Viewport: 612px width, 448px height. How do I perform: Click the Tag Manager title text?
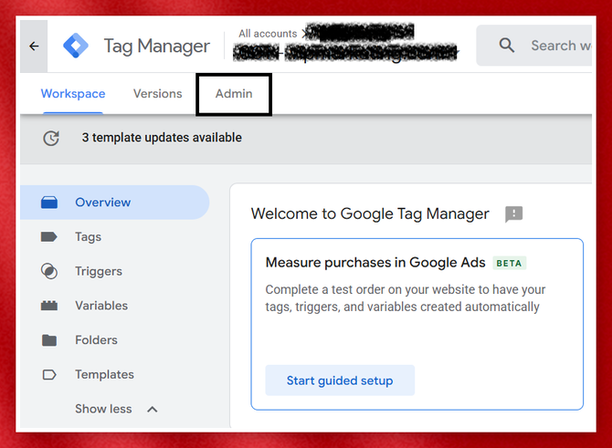click(157, 46)
